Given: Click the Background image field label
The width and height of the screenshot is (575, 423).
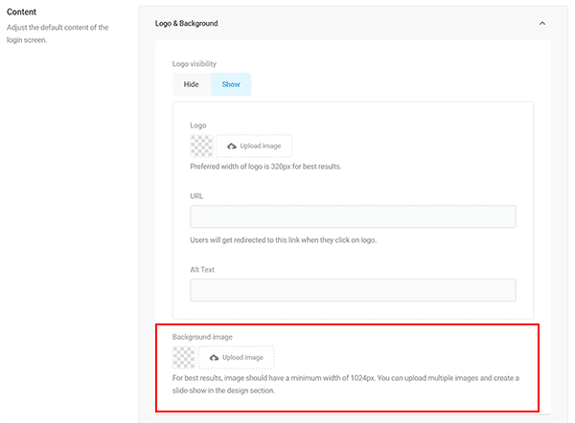Looking at the screenshot, I should [x=204, y=337].
